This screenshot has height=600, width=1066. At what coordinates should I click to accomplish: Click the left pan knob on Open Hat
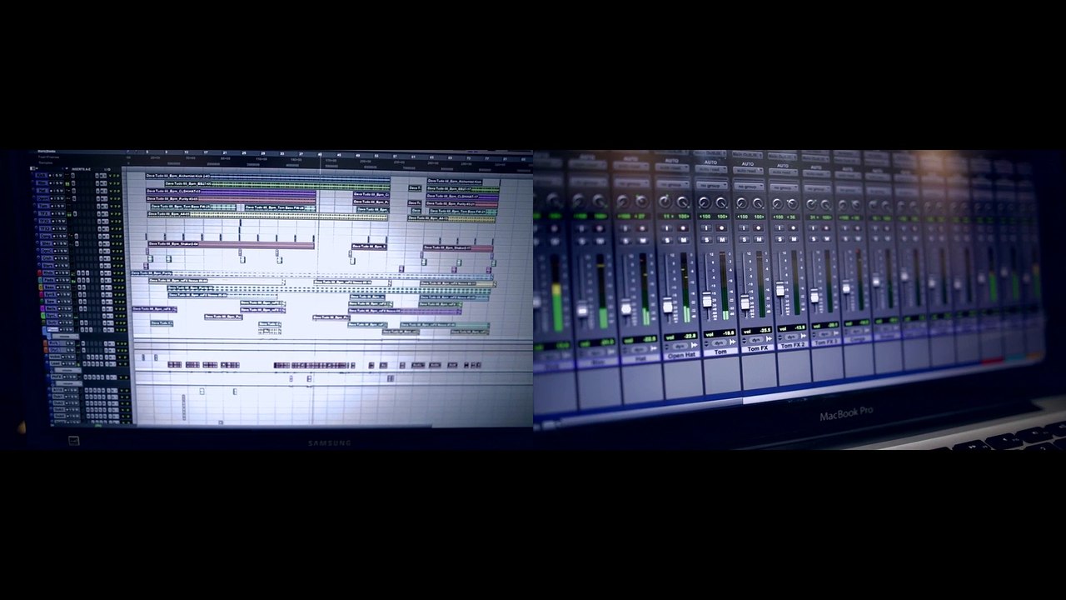click(665, 202)
